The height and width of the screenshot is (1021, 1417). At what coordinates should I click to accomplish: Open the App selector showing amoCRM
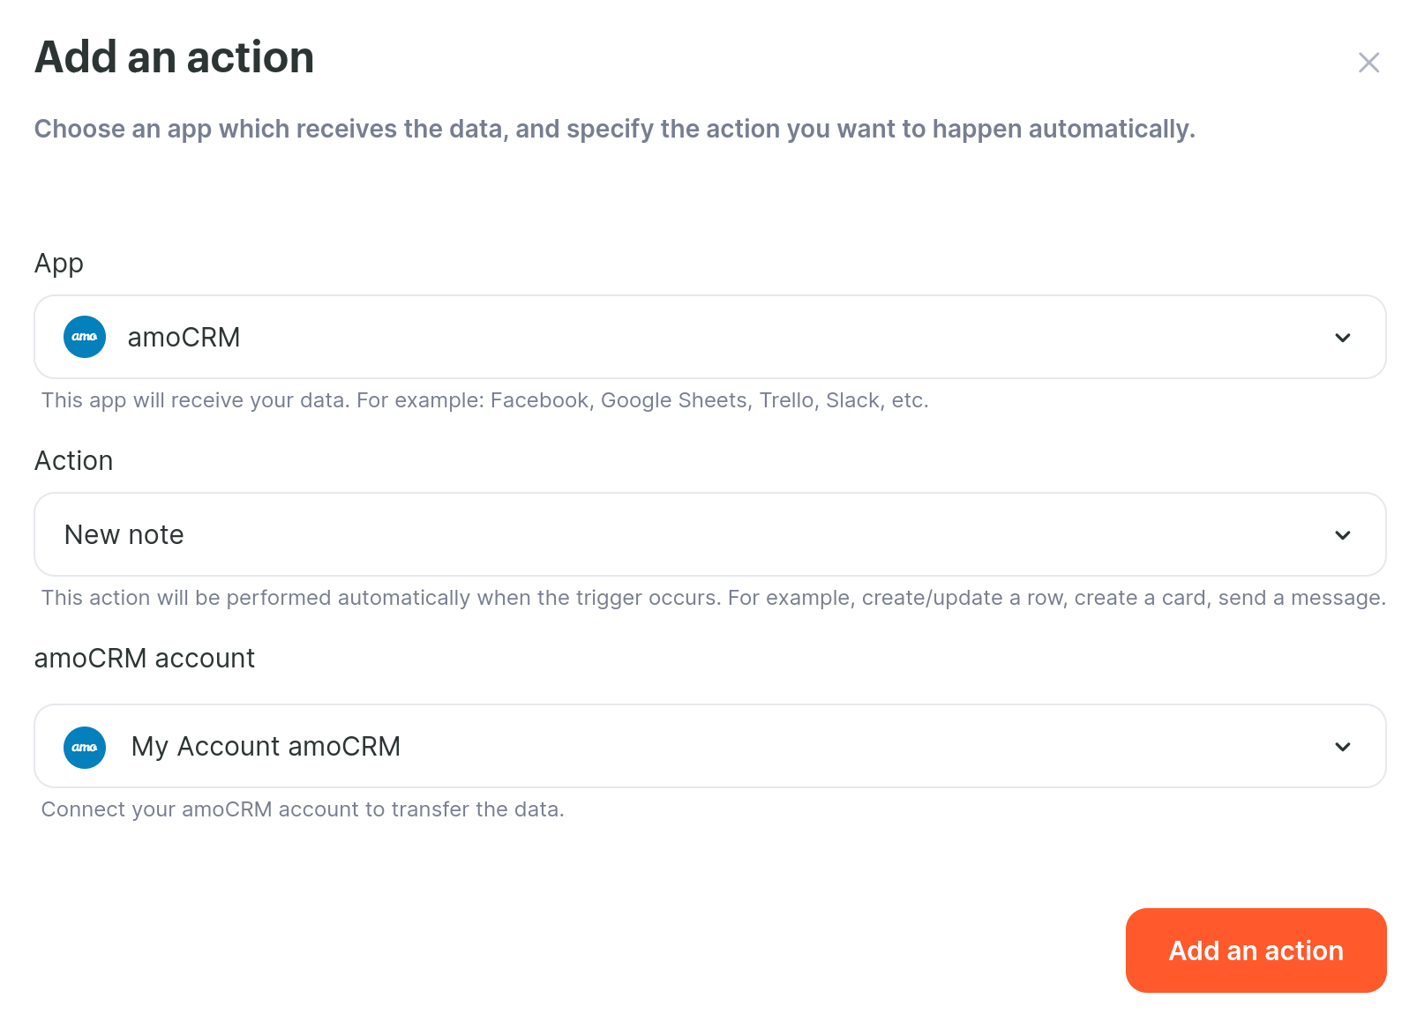(x=710, y=337)
